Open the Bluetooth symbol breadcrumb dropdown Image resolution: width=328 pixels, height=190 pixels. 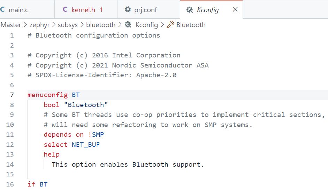191,25
